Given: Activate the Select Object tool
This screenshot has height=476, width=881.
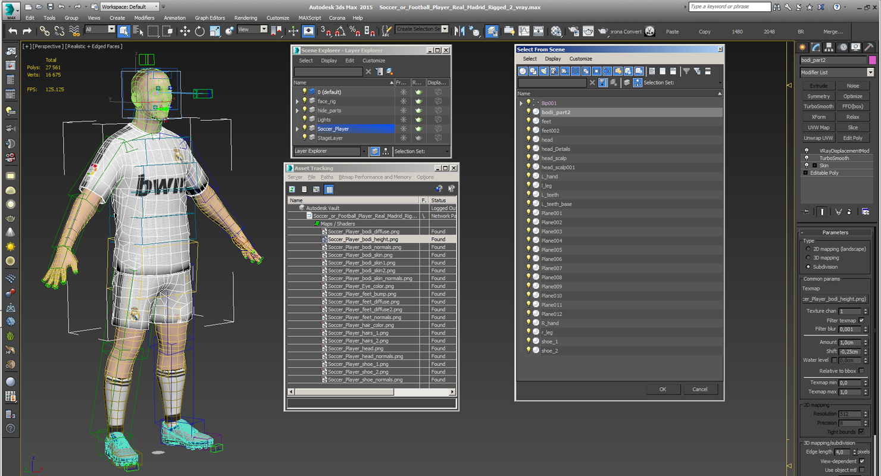Looking at the screenshot, I should (x=124, y=31).
